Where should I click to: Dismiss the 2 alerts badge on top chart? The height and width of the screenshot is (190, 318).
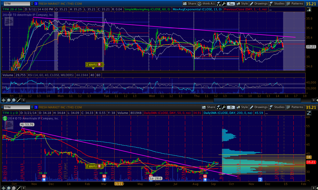point(99,64)
